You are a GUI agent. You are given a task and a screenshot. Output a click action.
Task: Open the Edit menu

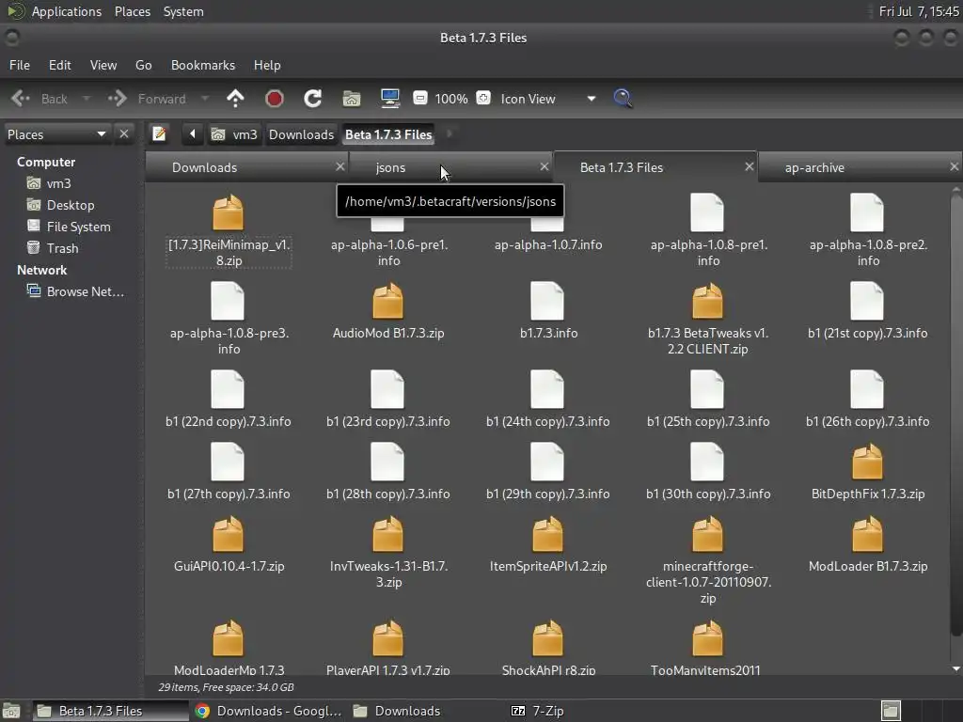tap(60, 65)
